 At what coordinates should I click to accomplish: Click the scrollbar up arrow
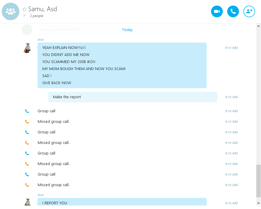258,26
